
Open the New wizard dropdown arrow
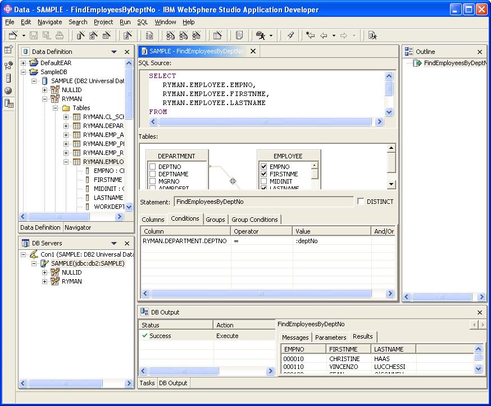(24, 36)
